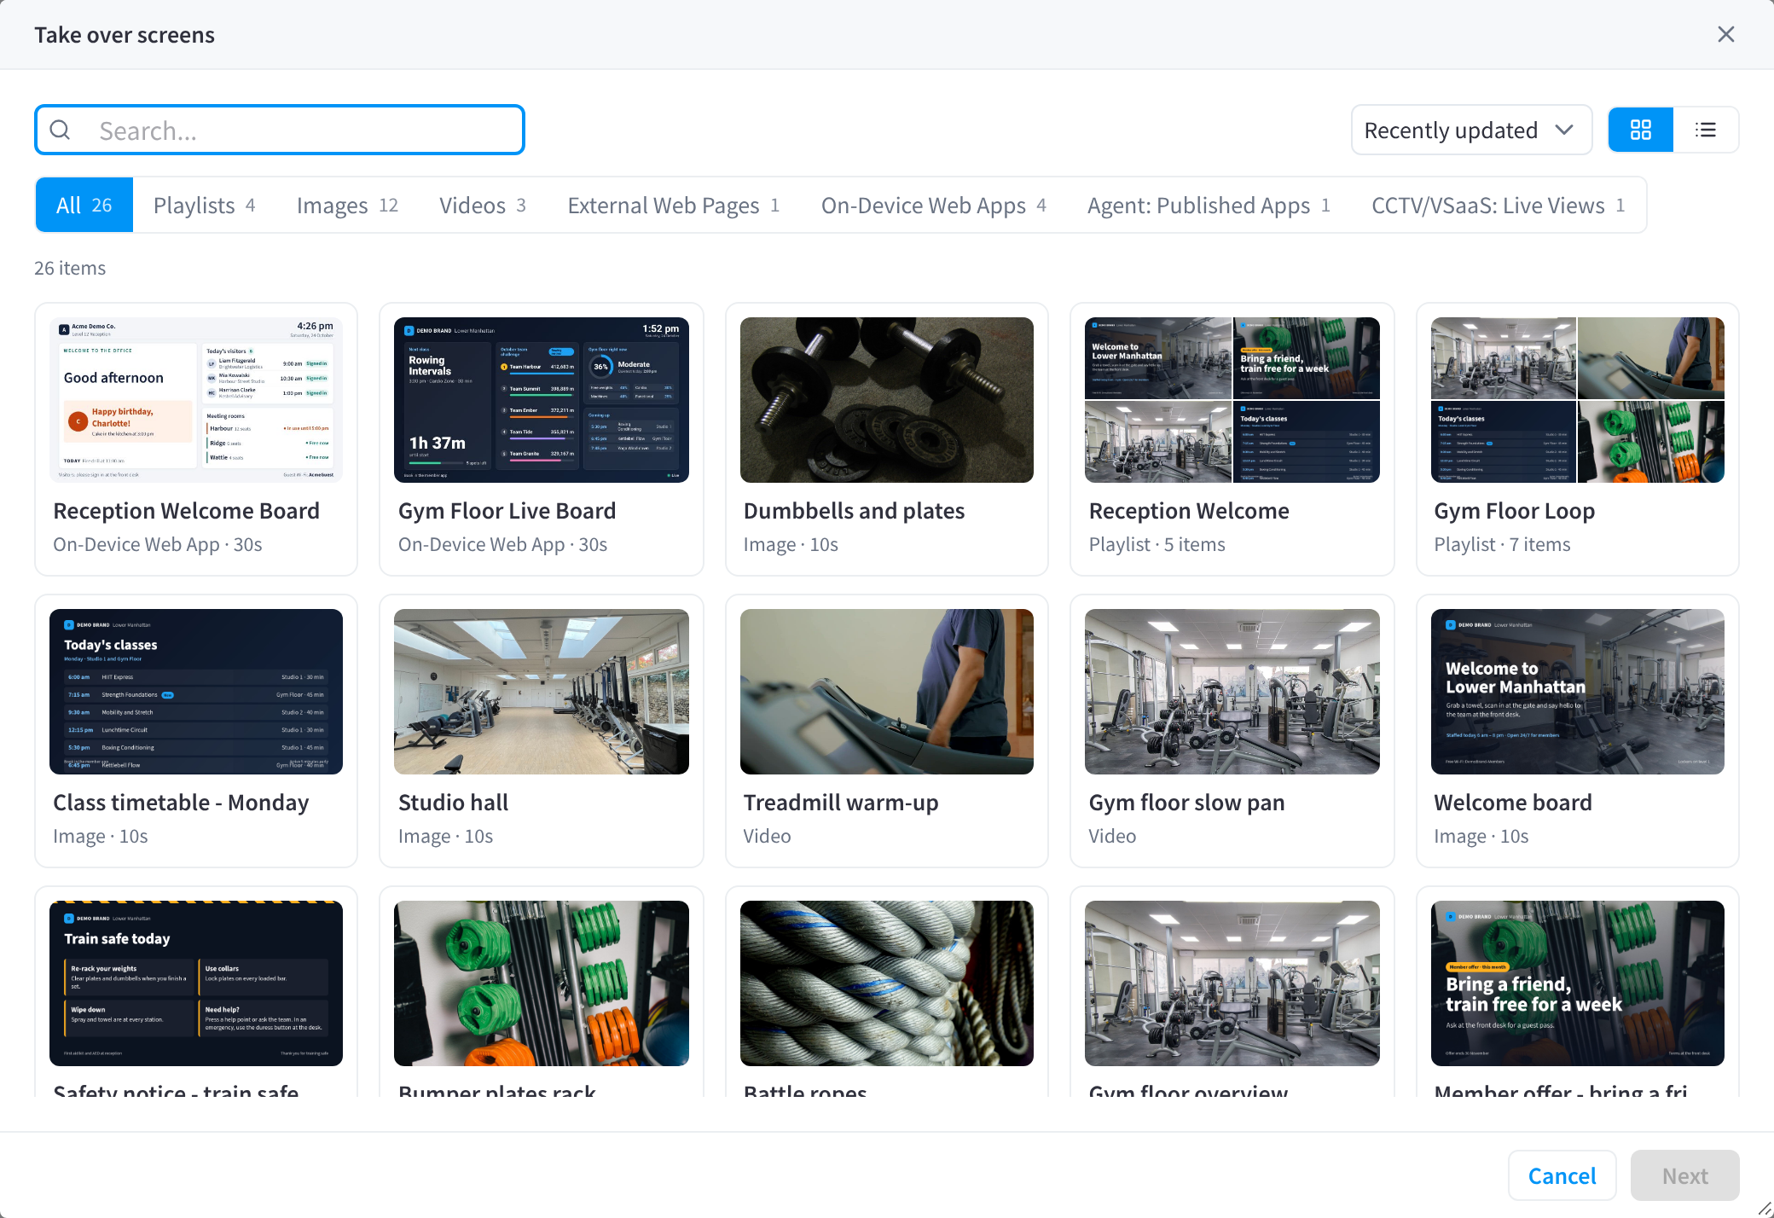Choose Gym Floor Live Board thumbnail

pos(542,400)
